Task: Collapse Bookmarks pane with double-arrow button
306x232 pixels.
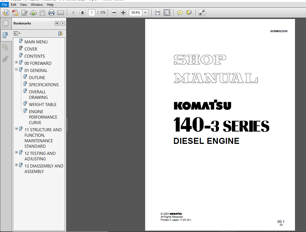Action: tap(57, 23)
